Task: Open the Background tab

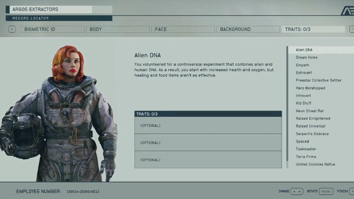Action: [x=248, y=29]
